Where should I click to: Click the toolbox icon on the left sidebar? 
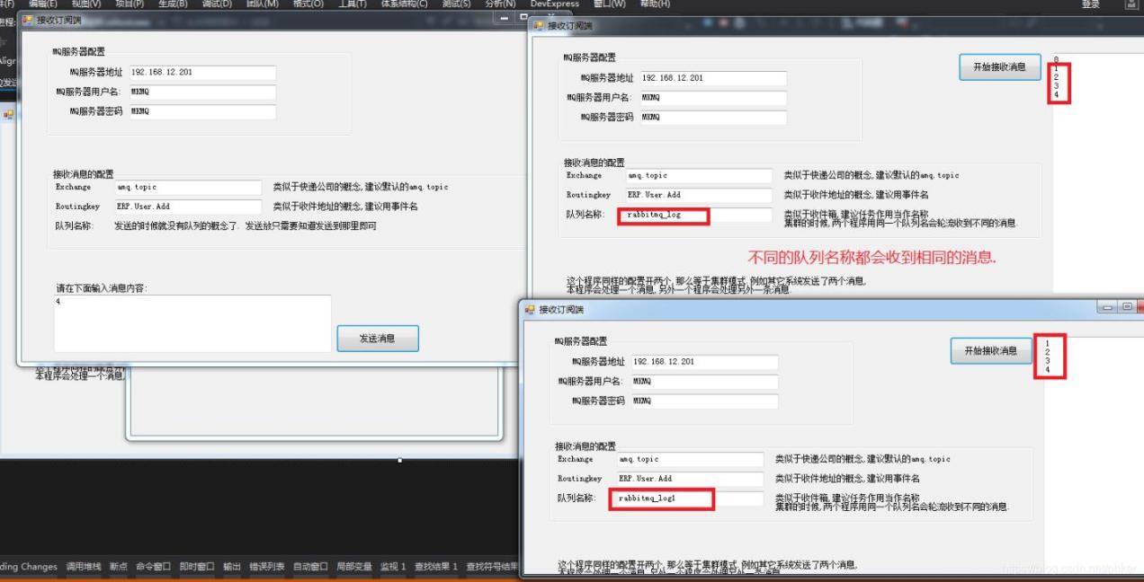pyautogui.click(x=7, y=115)
